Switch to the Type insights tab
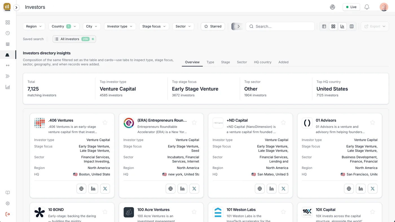This screenshot has width=395, height=222. click(x=210, y=62)
